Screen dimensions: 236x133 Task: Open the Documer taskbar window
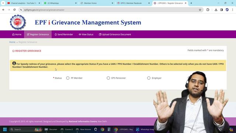point(51,129)
